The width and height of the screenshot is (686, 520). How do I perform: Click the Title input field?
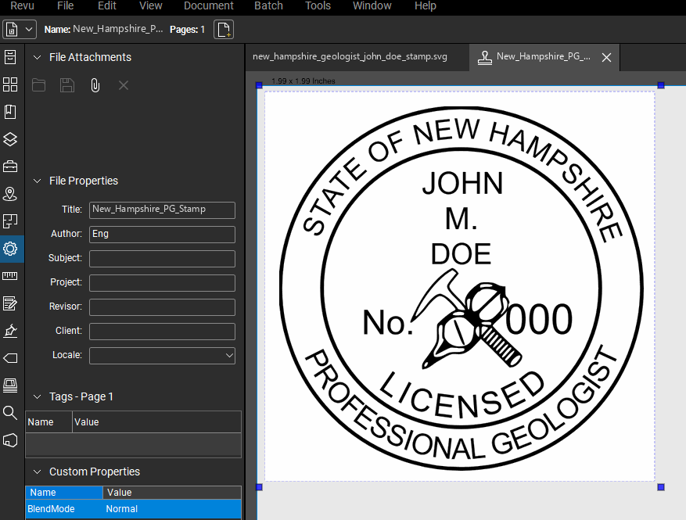(x=163, y=210)
